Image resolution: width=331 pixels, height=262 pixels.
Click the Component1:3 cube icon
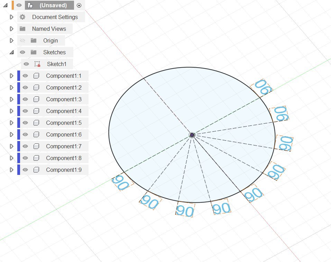click(36, 99)
